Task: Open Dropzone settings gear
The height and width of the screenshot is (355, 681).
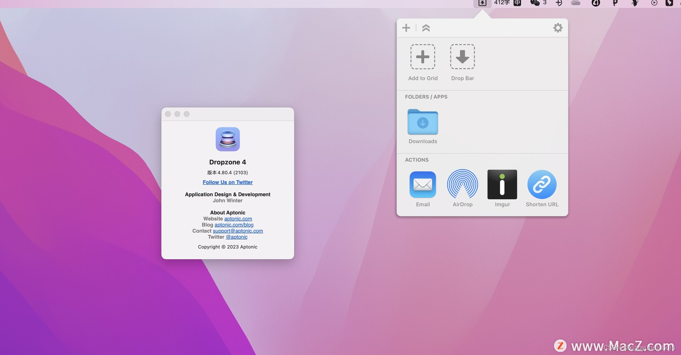Action: tap(558, 28)
